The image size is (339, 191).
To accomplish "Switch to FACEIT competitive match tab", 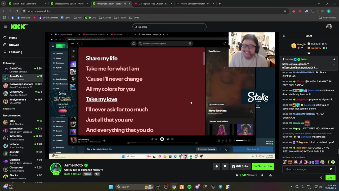I will (x=195, y=4).
